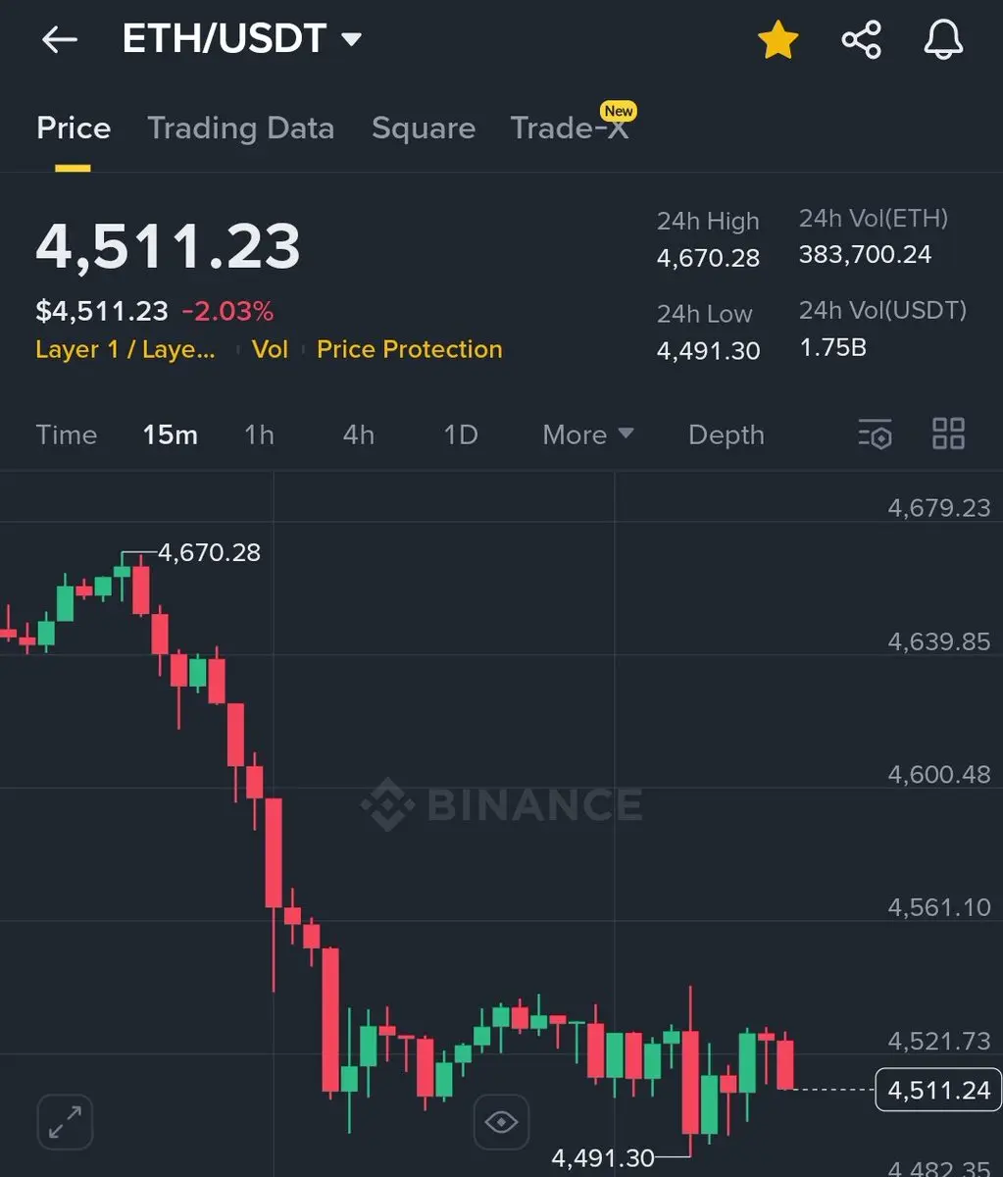The width and height of the screenshot is (1003, 1177).
Task: Open price alerts bell icon
Action: pyautogui.click(x=943, y=40)
